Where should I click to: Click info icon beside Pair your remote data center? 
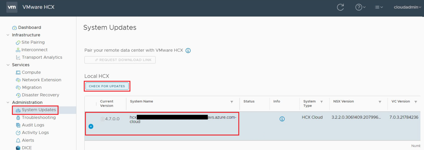point(188,50)
